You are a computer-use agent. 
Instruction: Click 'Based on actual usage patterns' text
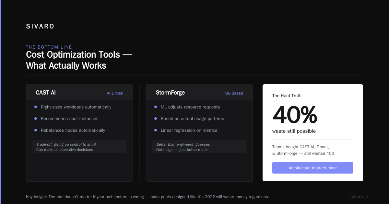click(x=192, y=119)
